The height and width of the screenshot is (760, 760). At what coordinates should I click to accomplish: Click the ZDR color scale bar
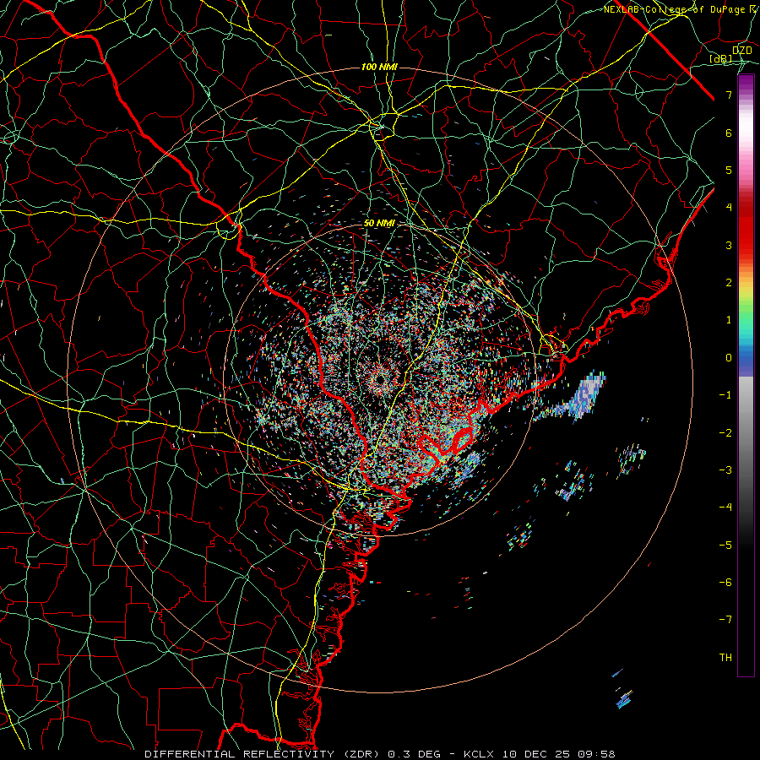pos(746,375)
